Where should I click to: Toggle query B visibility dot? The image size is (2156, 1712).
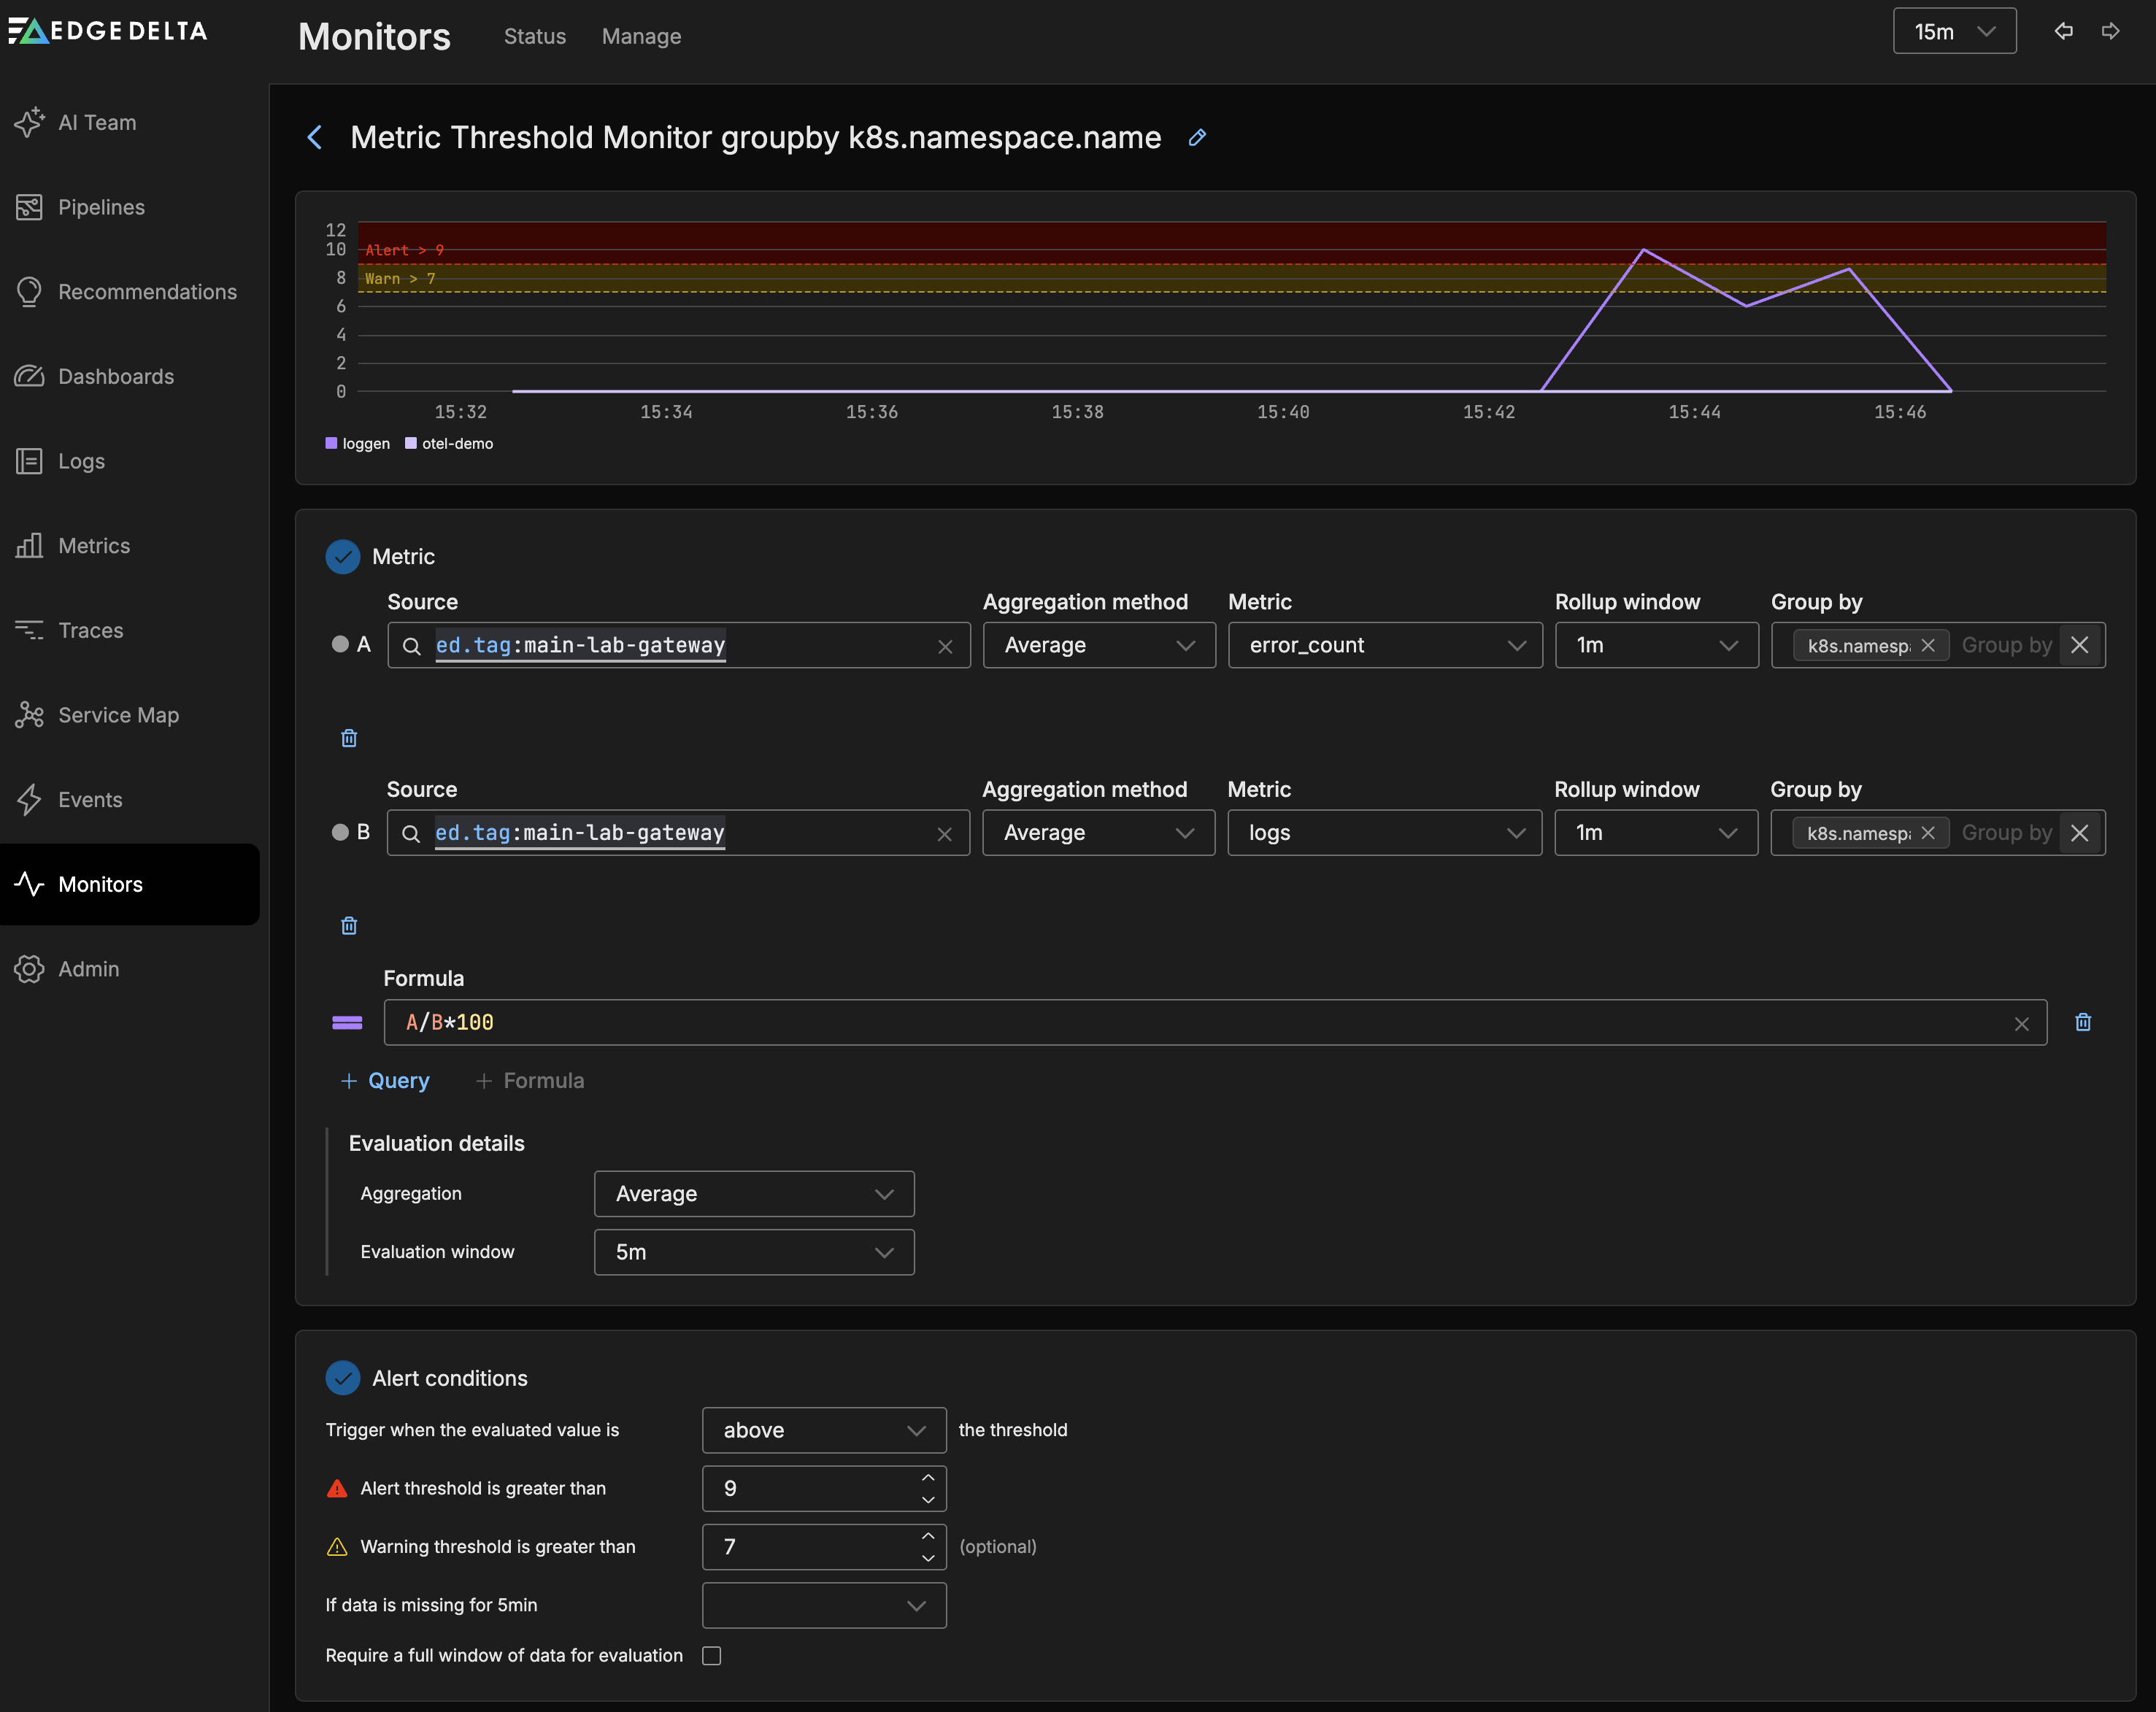340,832
